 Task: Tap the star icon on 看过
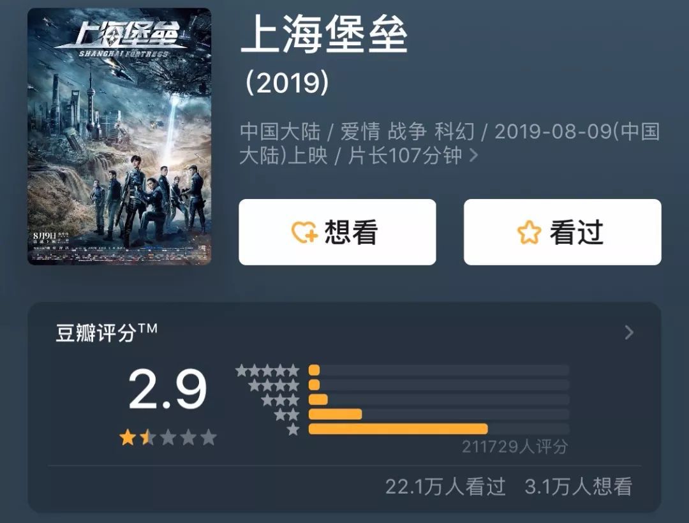[x=529, y=232]
